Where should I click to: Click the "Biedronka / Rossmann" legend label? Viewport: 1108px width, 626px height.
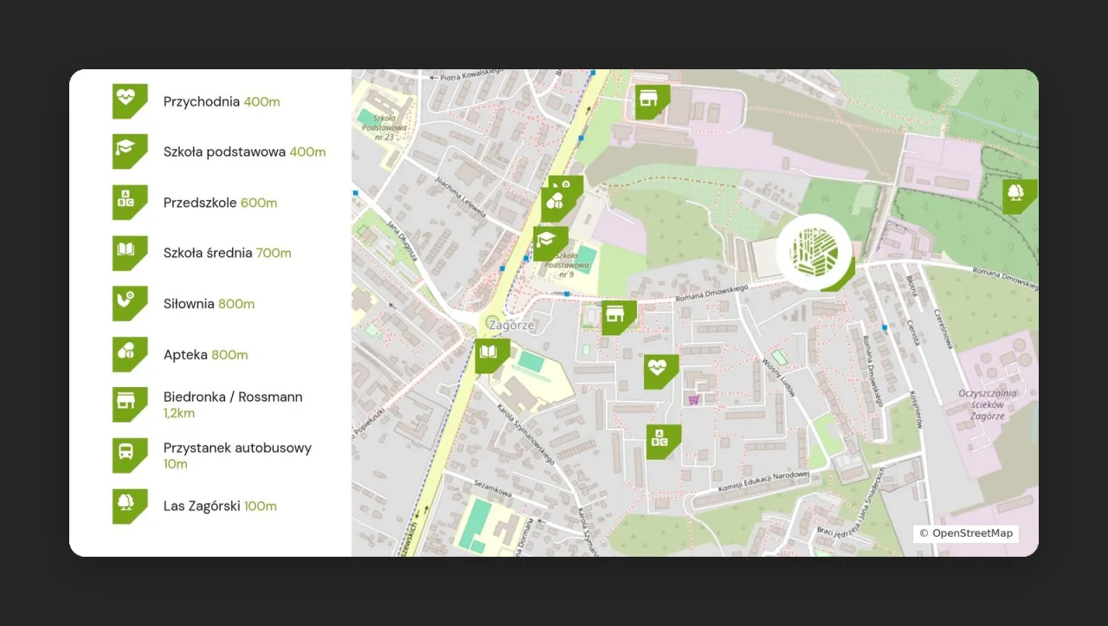click(233, 397)
